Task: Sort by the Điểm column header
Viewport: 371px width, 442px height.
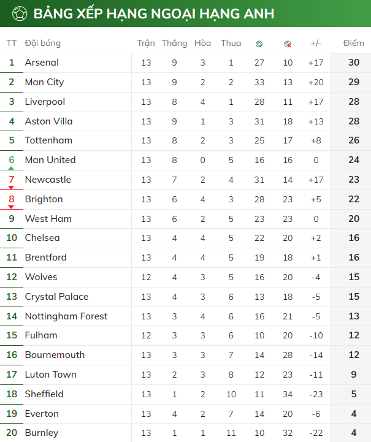Action: tap(353, 43)
